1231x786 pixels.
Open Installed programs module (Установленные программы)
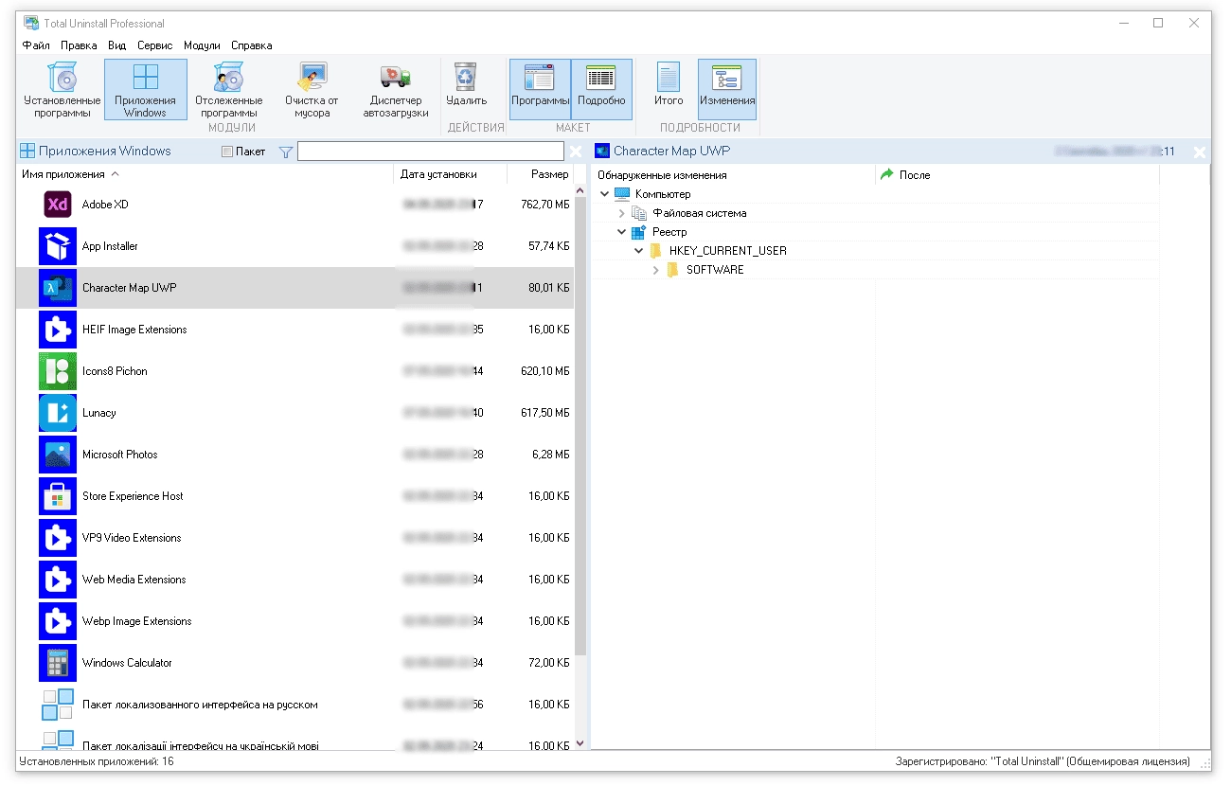click(x=62, y=90)
